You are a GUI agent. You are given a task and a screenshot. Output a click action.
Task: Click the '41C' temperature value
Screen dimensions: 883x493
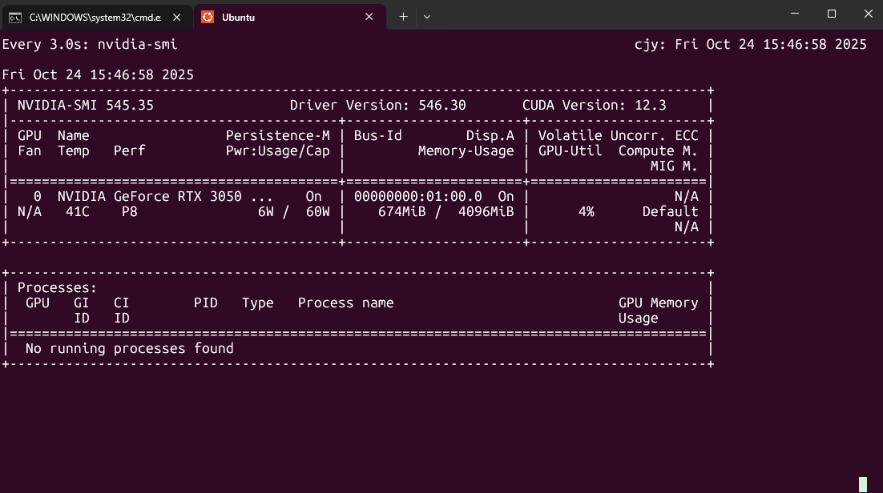coord(78,211)
